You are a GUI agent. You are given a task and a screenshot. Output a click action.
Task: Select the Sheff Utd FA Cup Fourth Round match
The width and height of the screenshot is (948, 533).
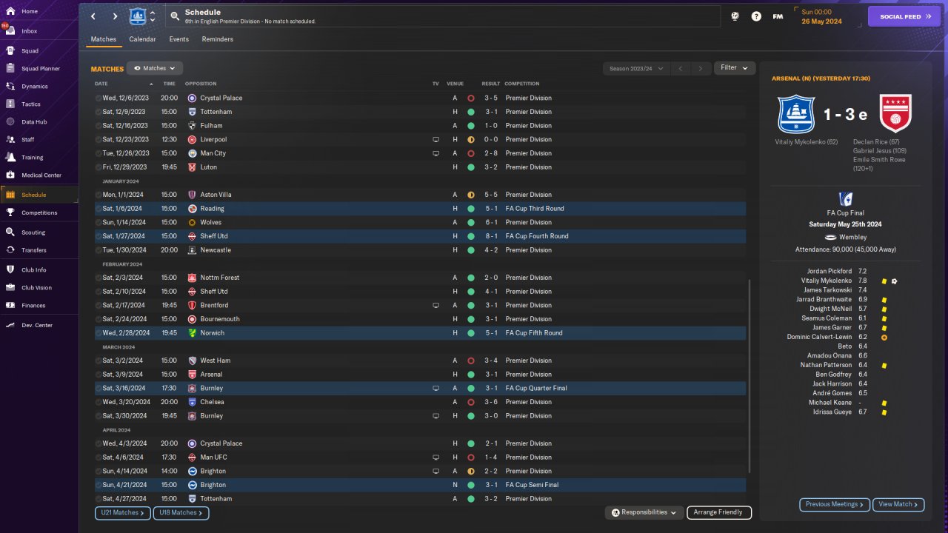pos(420,236)
